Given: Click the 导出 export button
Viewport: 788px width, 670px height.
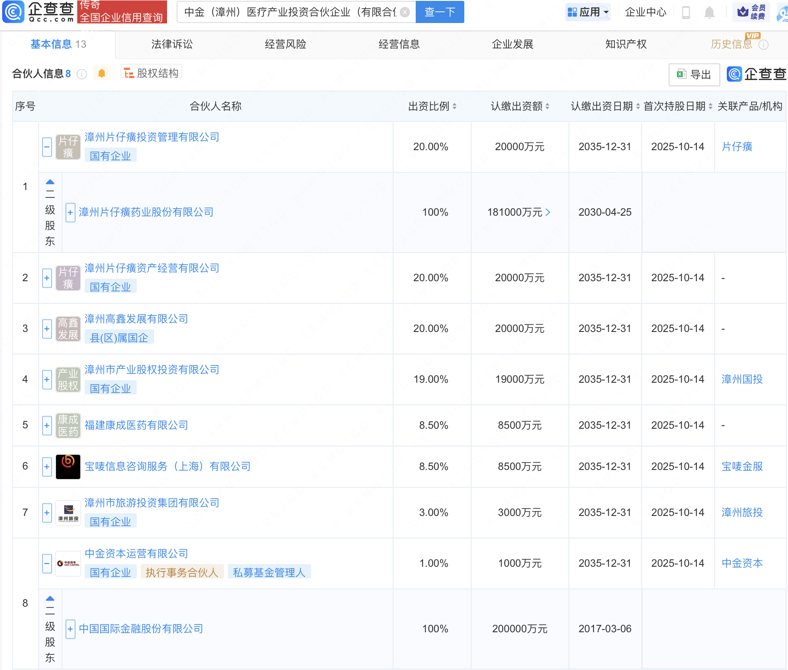Looking at the screenshot, I should 694,75.
